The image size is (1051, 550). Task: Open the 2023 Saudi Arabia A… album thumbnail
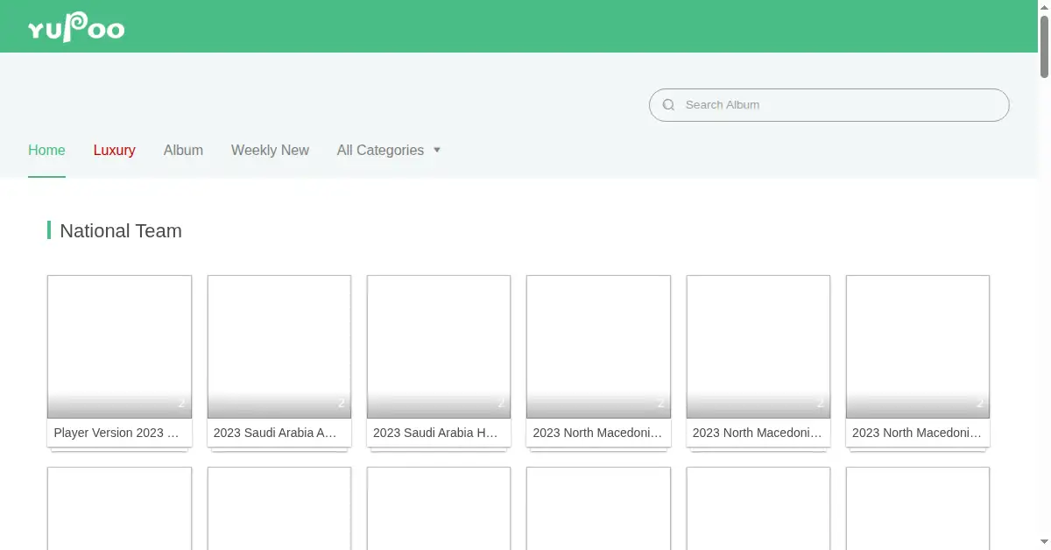(279, 347)
